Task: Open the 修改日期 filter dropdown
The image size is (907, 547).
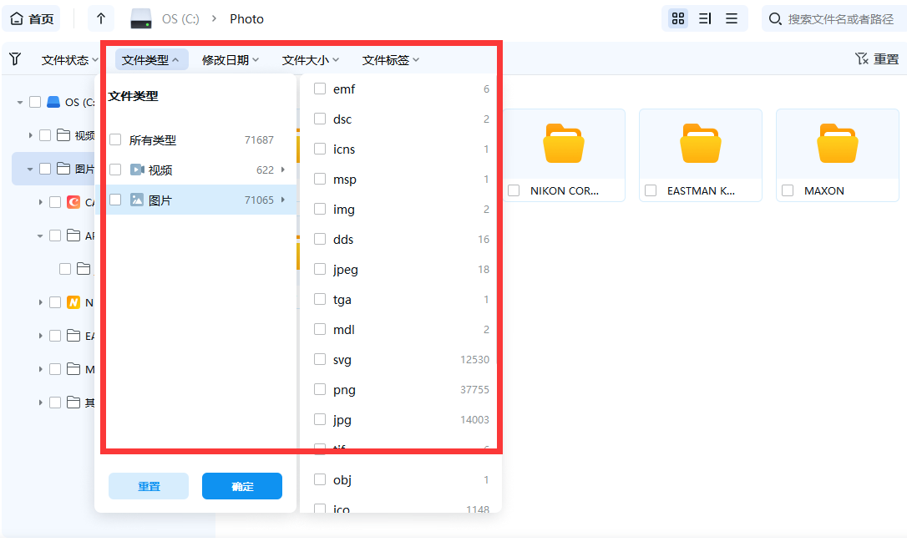Action: click(230, 60)
